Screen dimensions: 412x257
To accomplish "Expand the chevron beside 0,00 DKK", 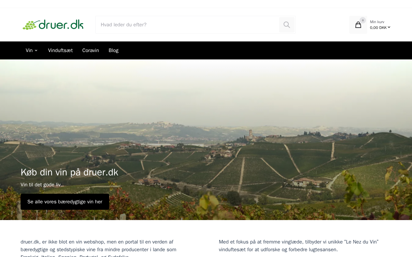I will pos(389,27).
